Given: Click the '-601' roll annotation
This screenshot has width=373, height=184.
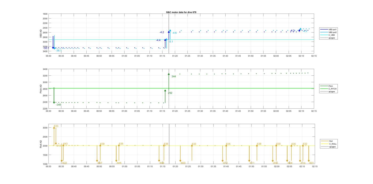Looking at the screenshot, I should click(x=311, y=163).
